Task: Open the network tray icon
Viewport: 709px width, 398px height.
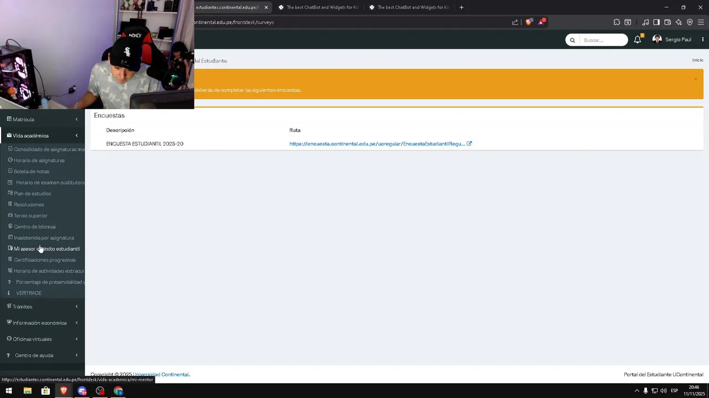Action: tap(655, 391)
